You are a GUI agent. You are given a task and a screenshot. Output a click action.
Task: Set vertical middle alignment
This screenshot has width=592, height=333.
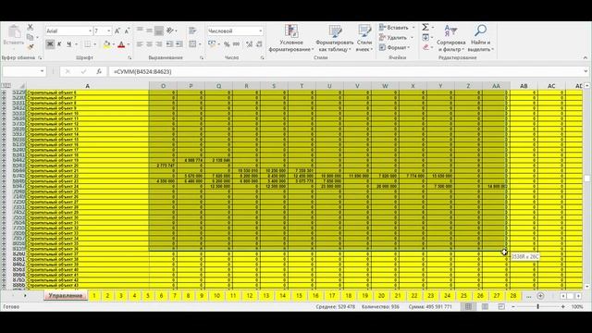149,31
